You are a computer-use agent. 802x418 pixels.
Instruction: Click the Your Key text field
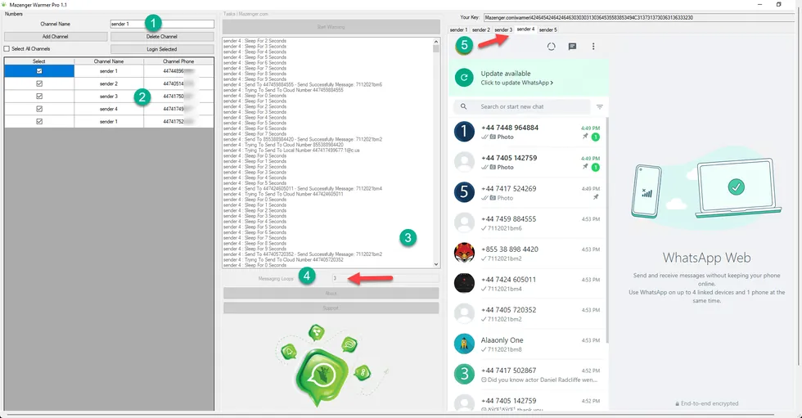tap(639, 17)
